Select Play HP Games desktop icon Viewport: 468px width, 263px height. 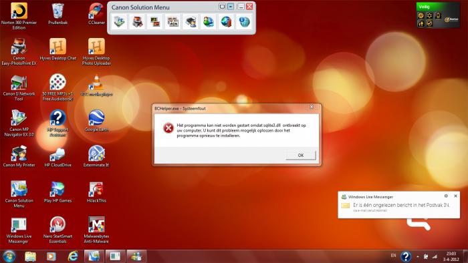57,192
